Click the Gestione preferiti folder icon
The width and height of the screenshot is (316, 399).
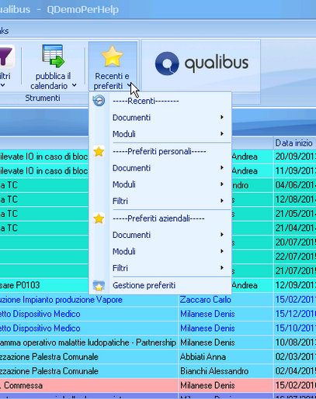click(99, 285)
